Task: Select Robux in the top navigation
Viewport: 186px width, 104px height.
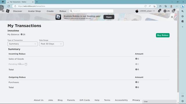Action: [63, 11]
